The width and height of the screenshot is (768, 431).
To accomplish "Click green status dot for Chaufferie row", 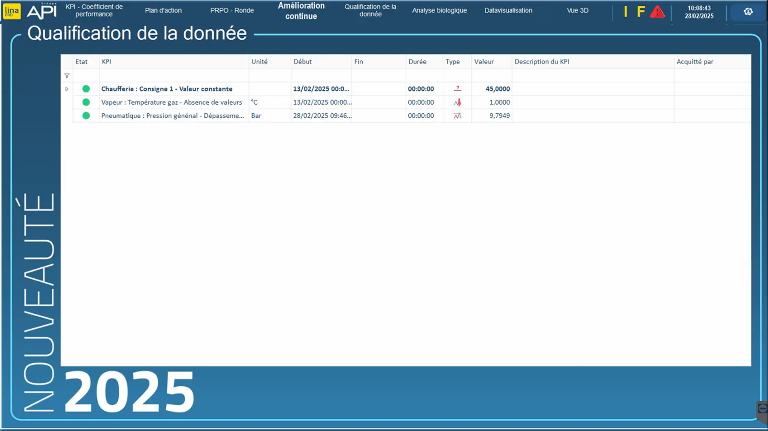I will click(x=86, y=89).
